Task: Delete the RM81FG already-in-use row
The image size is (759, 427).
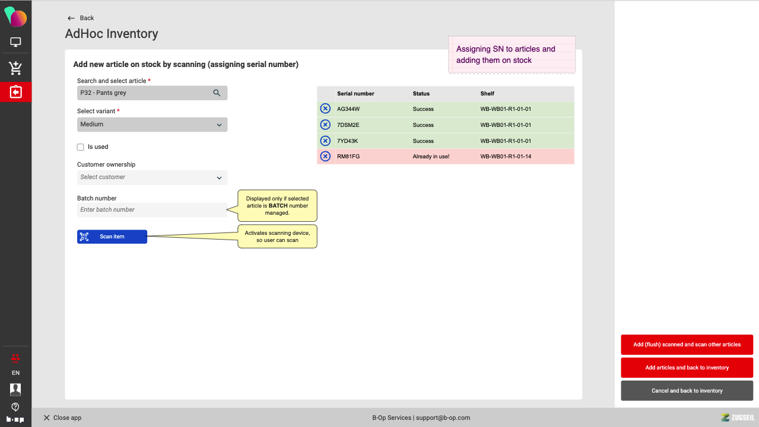Action: click(325, 157)
